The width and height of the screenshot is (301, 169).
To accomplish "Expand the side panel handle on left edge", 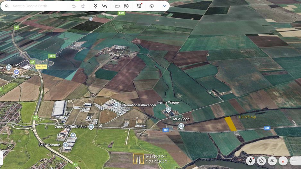I will click(x=1, y=158).
